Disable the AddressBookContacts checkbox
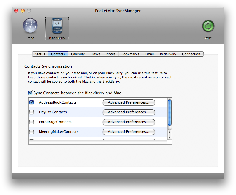This screenshot has height=195, width=236. click(32, 102)
